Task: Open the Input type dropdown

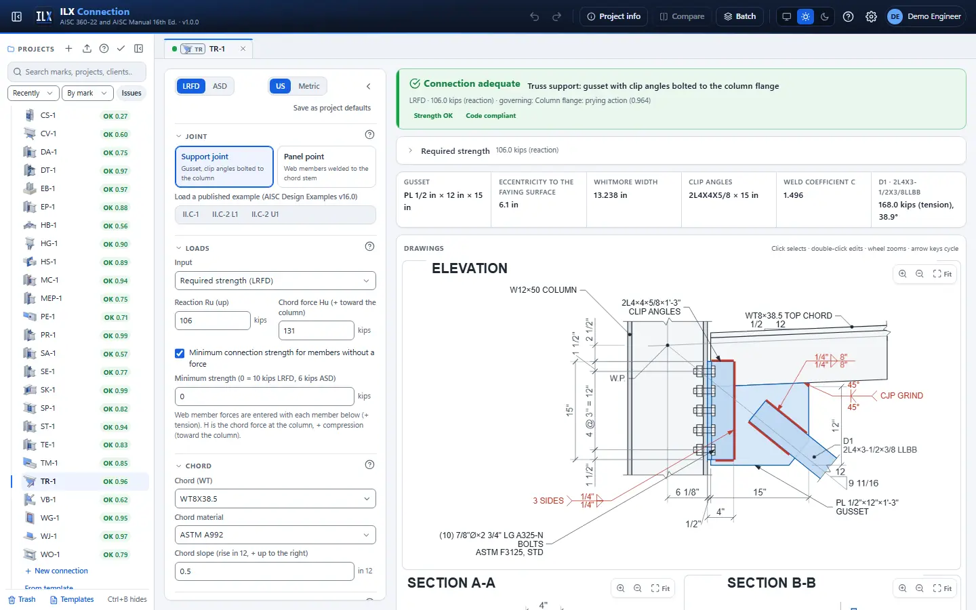Action: coord(275,281)
